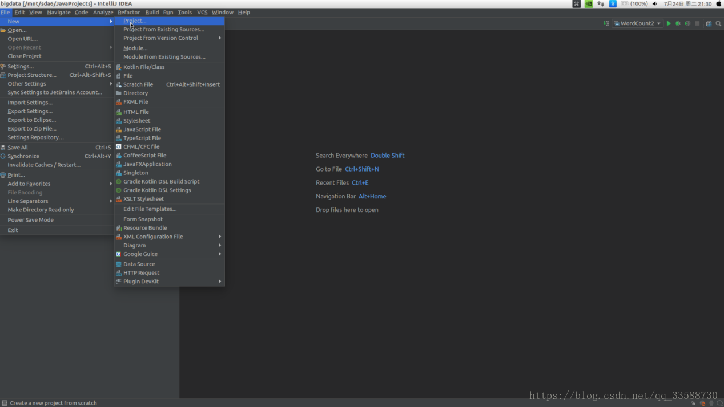Click Synchronize in File menu
The image size is (724, 407).
(57, 156)
